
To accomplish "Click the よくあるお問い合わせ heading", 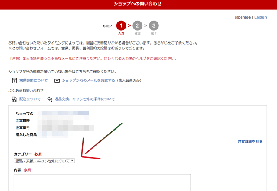I will click(x=26, y=91).
